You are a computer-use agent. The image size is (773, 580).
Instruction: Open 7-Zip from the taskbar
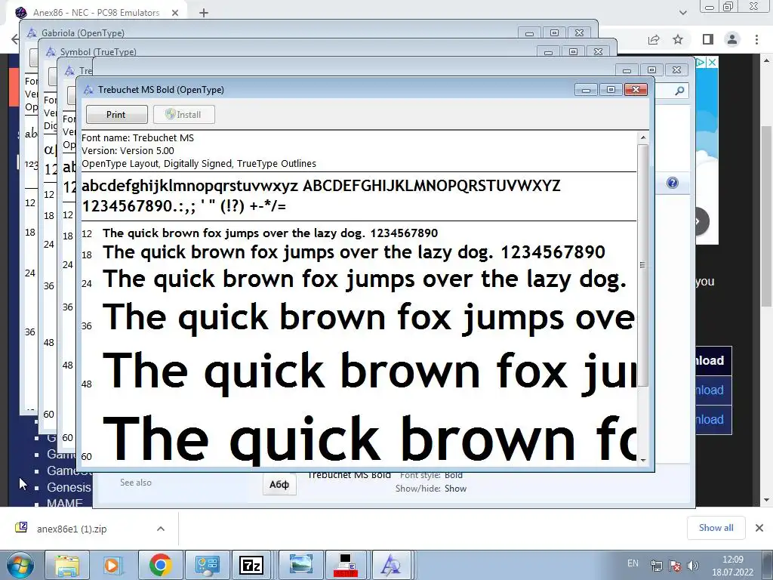click(251, 565)
